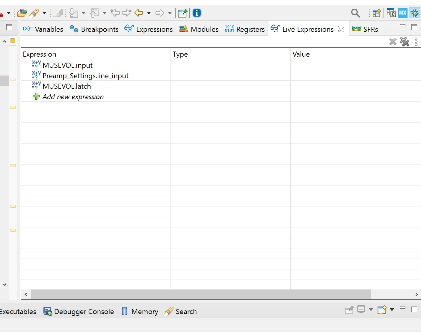This screenshot has height=332, width=421.
Task: Click the Display Selected Console monitor icon
Action: click(361, 310)
